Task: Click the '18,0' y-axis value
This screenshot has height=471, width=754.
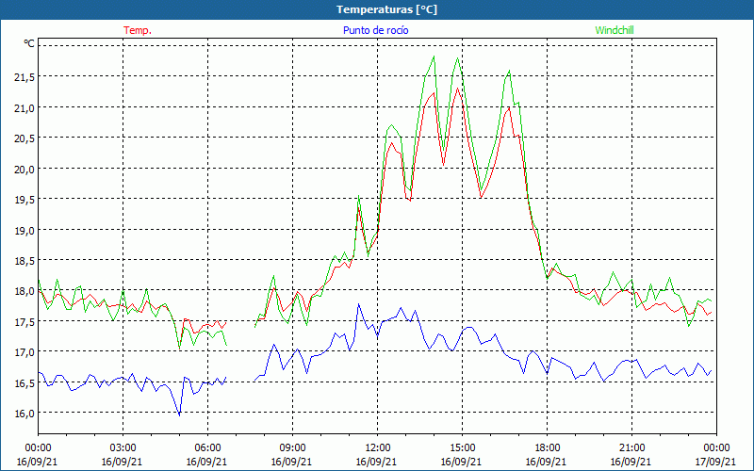Action: [25, 291]
